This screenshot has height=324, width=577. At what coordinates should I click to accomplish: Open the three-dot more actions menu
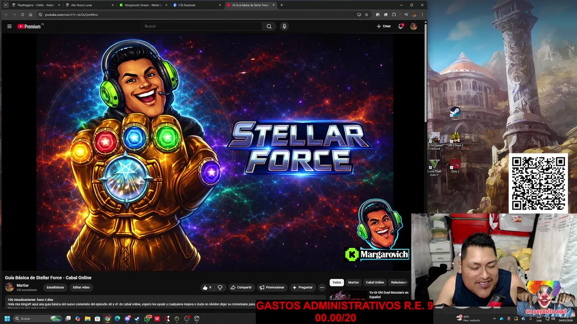pos(322,287)
